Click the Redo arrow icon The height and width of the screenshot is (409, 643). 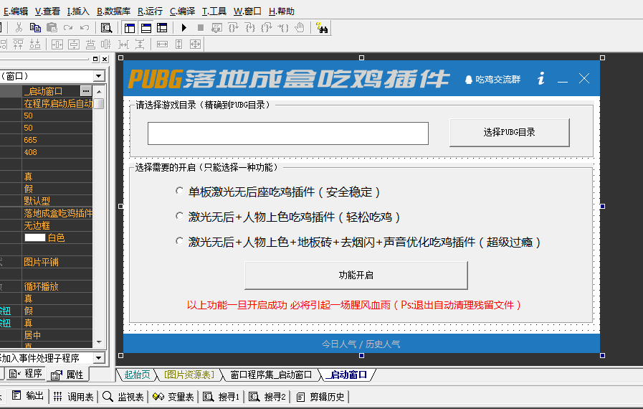pyautogui.click(x=68, y=27)
